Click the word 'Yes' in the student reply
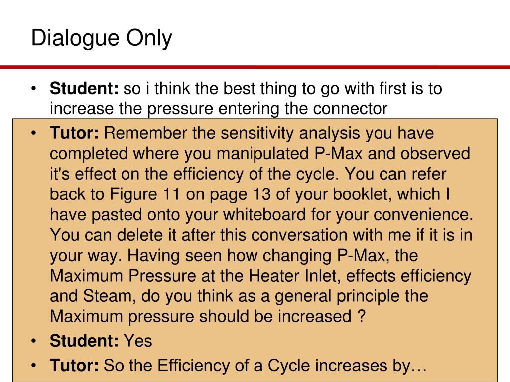The height and width of the screenshot is (382, 510). [x=138, y=341]
